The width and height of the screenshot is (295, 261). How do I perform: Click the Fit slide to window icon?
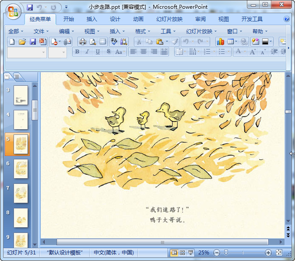(x=279, y=253)
